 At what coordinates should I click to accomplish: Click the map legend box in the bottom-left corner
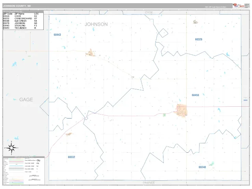point(24,170)
